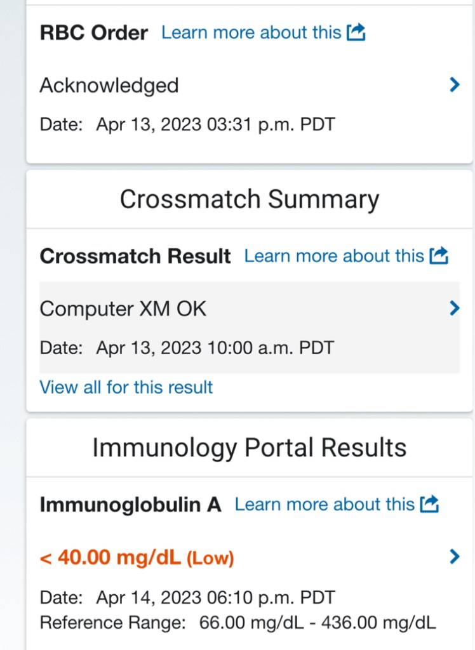Select the Computer XM OK result row
The image size is (475, 650).
pyautogui.click(x=250, y=328)
